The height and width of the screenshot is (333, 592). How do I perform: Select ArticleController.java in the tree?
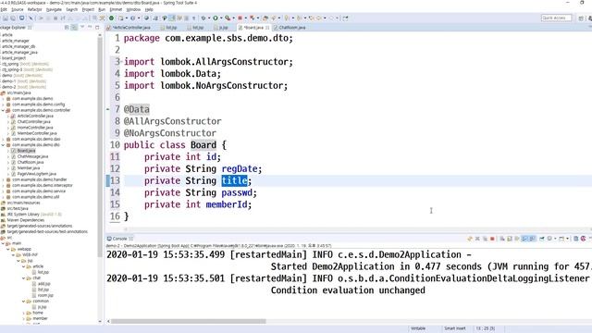(35, 116)
